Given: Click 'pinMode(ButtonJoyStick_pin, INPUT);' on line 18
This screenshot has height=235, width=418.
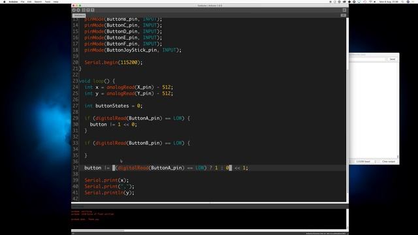Looking at the screenshot, I should [133, 50].
